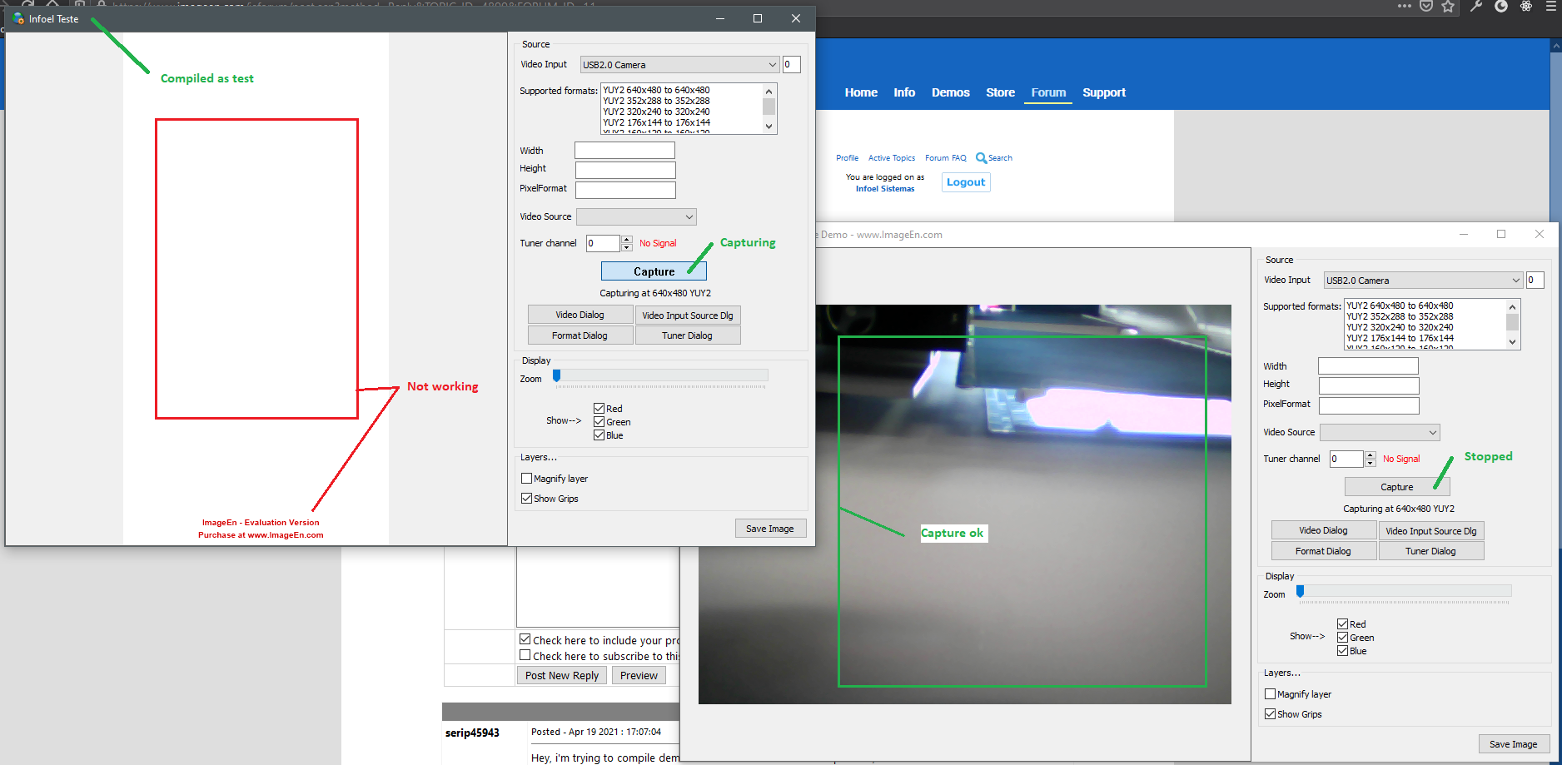
Task: Open Video Input dropdown in Demo window
Action: (1423, 281)
